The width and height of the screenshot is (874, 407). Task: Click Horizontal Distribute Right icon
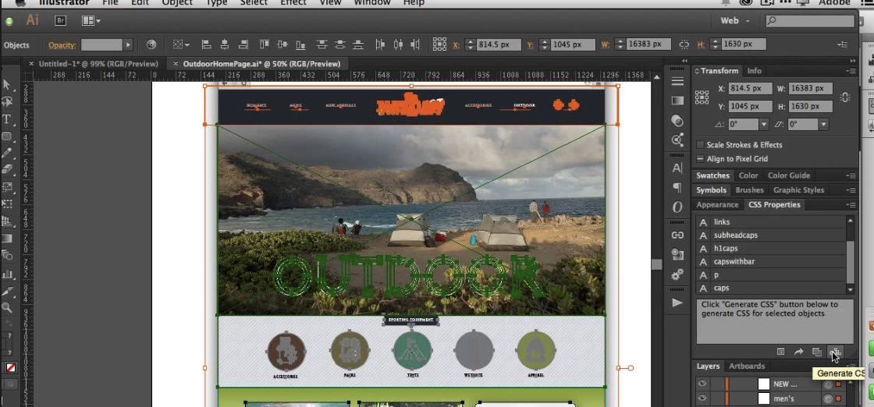pos(415,44)
